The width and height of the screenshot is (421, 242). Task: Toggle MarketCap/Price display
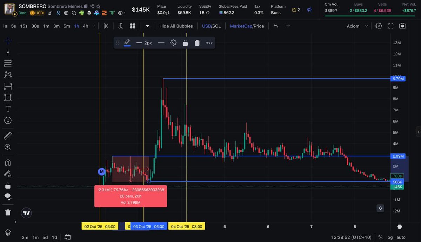[247, 26]
